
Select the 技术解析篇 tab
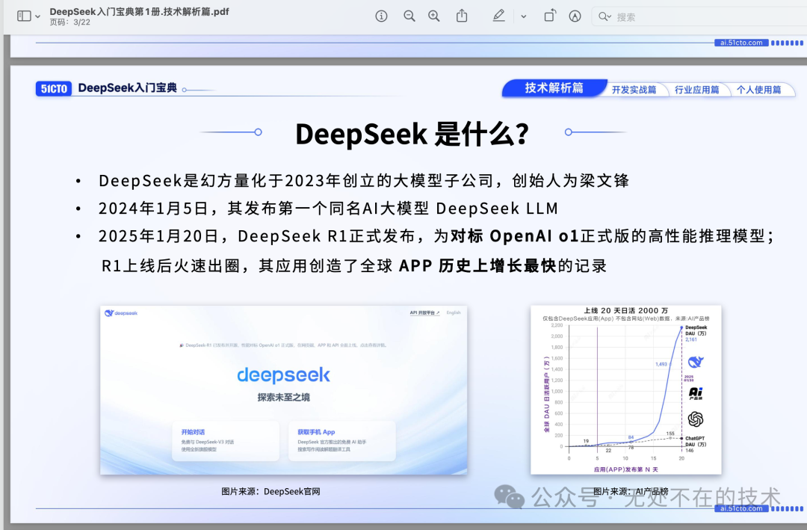coord(554,88)
